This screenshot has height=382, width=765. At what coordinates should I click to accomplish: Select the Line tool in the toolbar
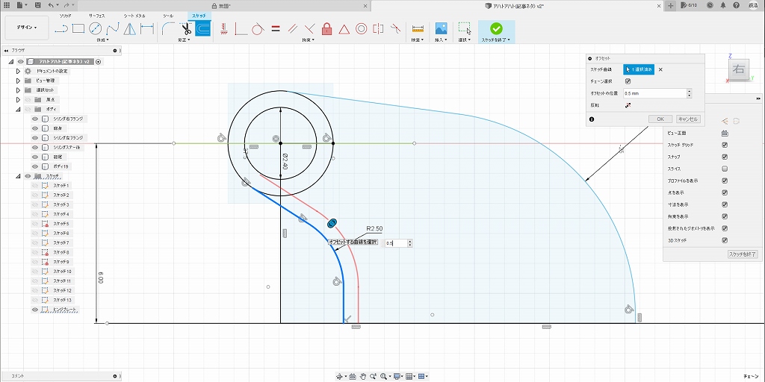click(x=61, y=29)
